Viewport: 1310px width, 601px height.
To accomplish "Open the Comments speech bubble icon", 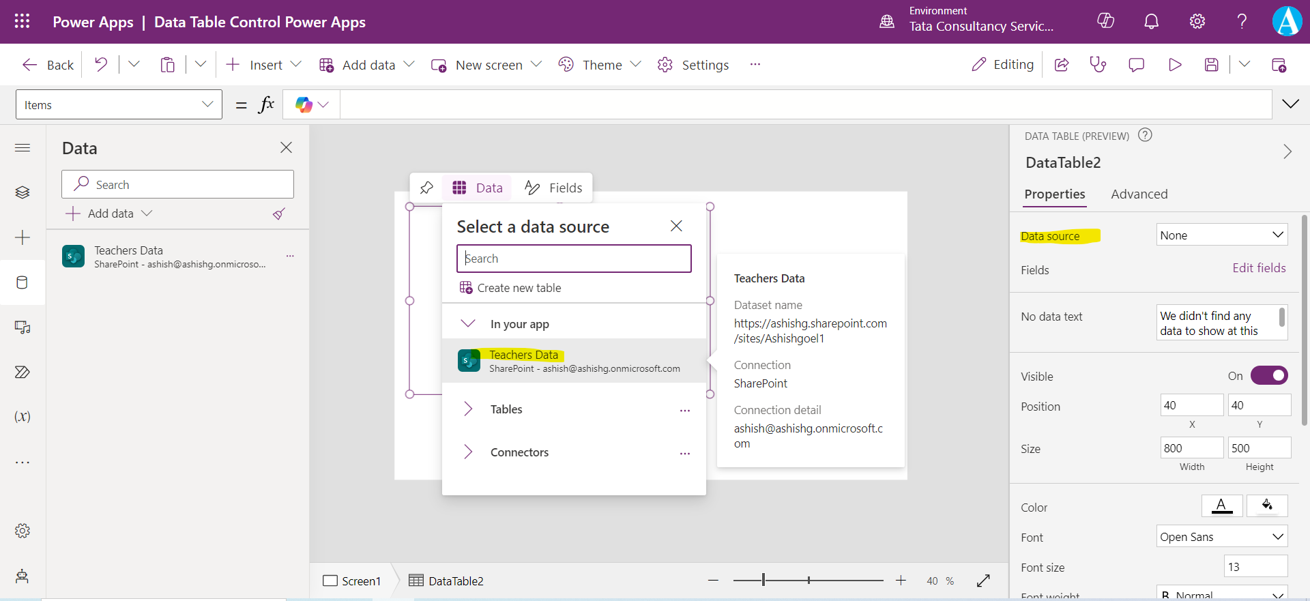I will (x=1136, y=65).
